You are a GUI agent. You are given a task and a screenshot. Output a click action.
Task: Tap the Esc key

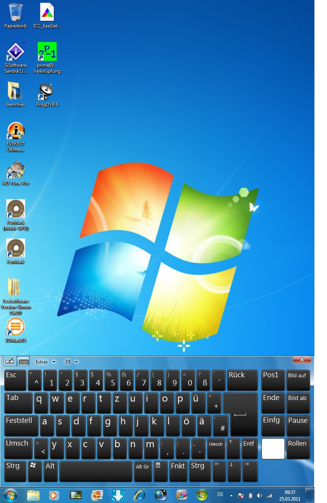16,380
